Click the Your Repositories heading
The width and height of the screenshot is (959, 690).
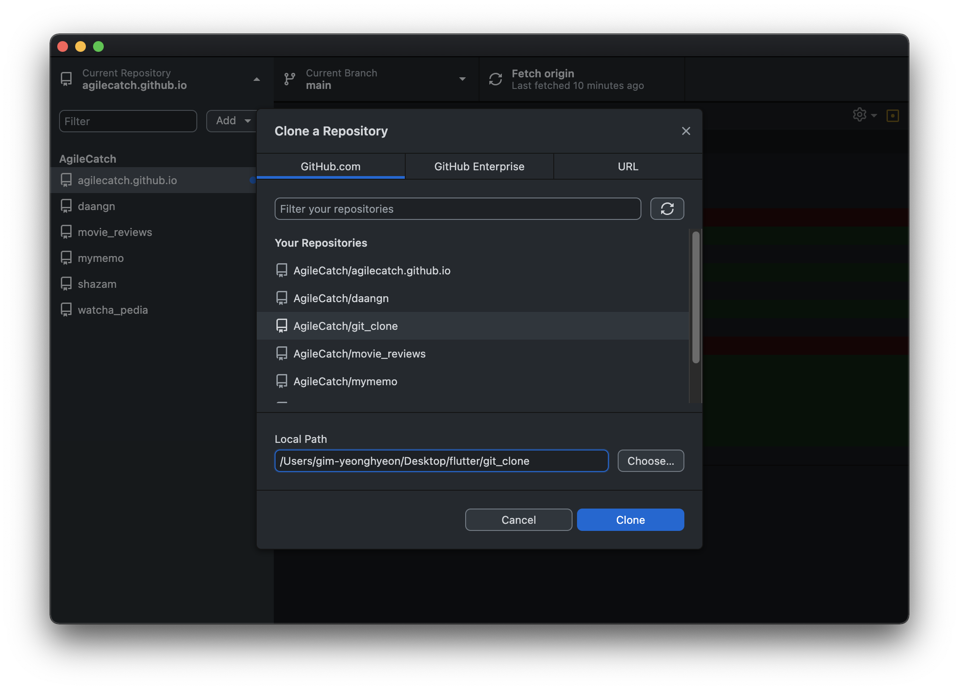click(x=321, y=243)
